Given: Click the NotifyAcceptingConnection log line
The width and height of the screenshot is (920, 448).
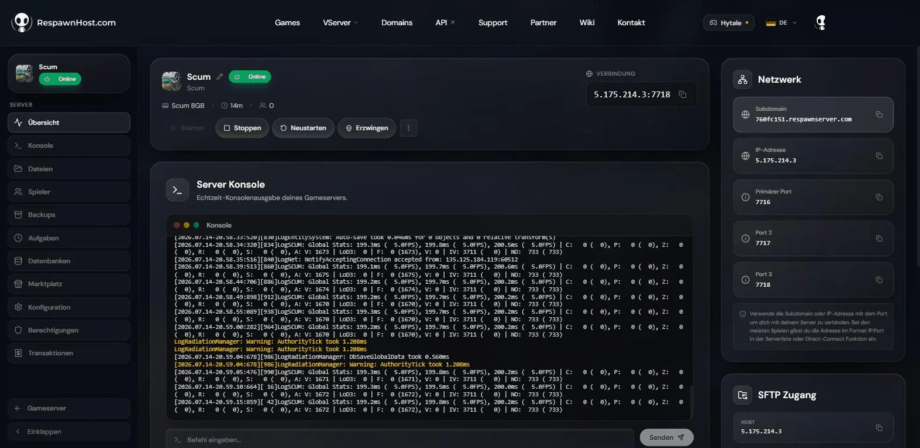Looking at the screenshot, I should (x=346, y=259).
